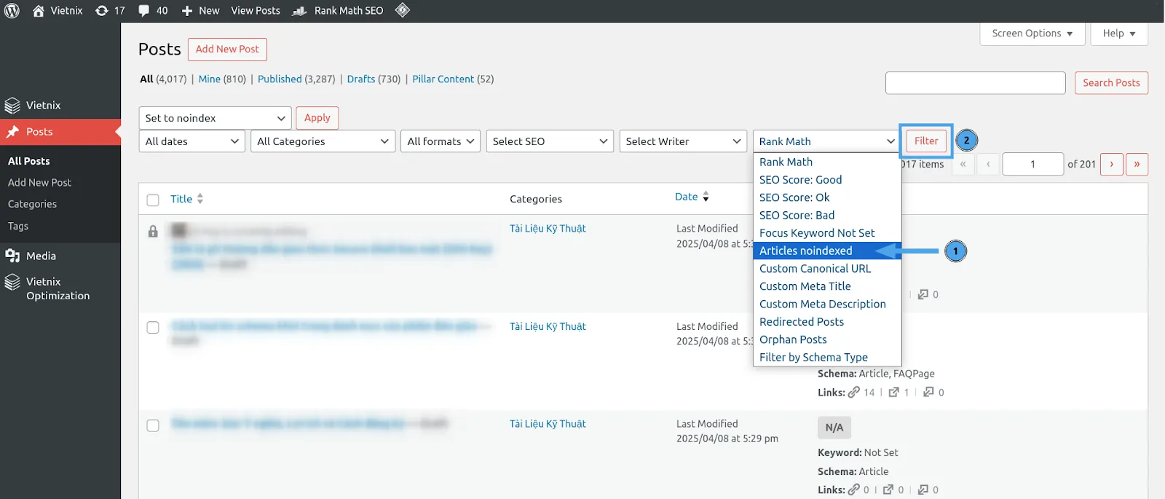Click the diamond icon in admin bar
The image size is (1165, 499).
pyautogui.click(x=403, y=10)
